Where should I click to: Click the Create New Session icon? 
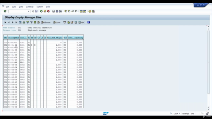point(81,11)
